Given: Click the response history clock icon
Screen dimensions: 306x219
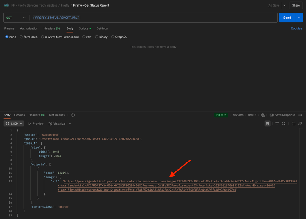Looking at the screenshot, I should (73, 115).
